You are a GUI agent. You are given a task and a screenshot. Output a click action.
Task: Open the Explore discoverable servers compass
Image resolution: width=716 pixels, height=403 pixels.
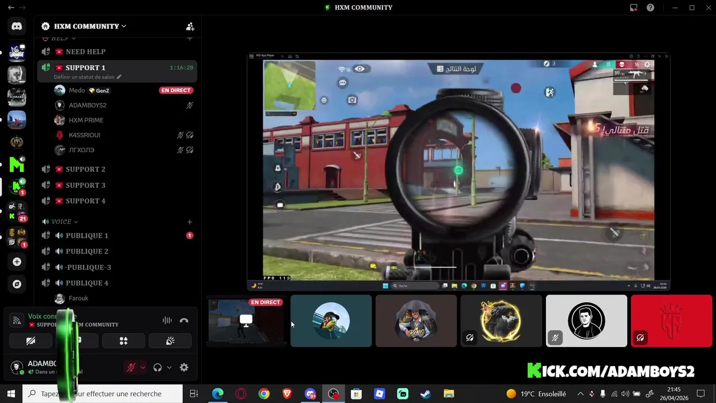tap(17, 284)
